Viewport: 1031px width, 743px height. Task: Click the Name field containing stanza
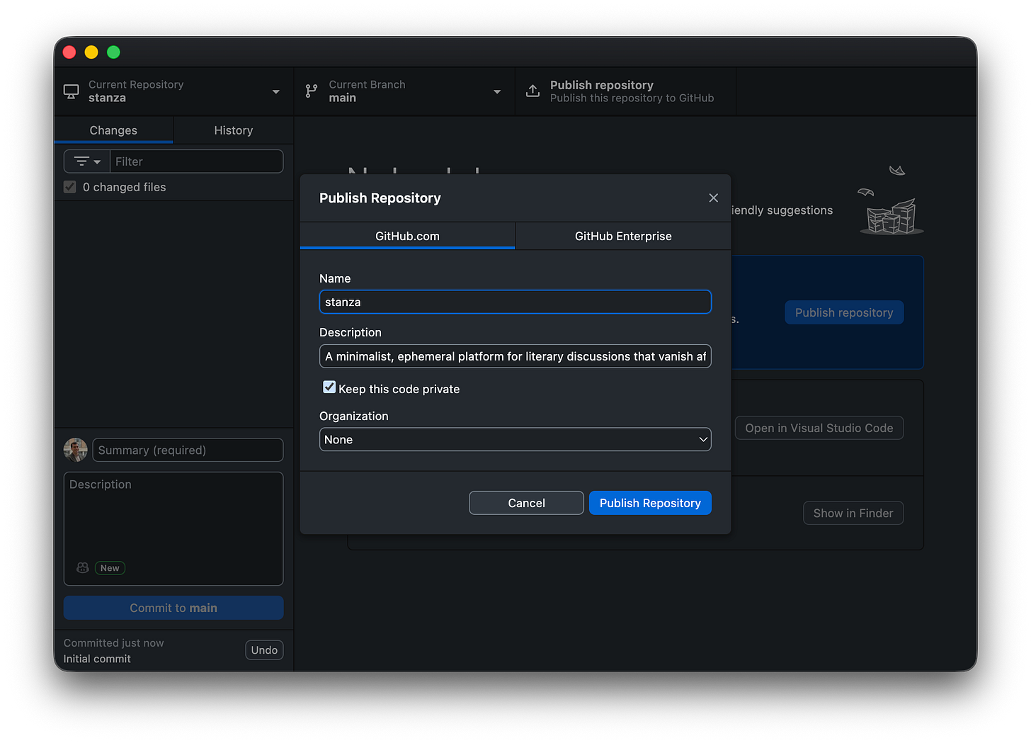click(515, 302)
